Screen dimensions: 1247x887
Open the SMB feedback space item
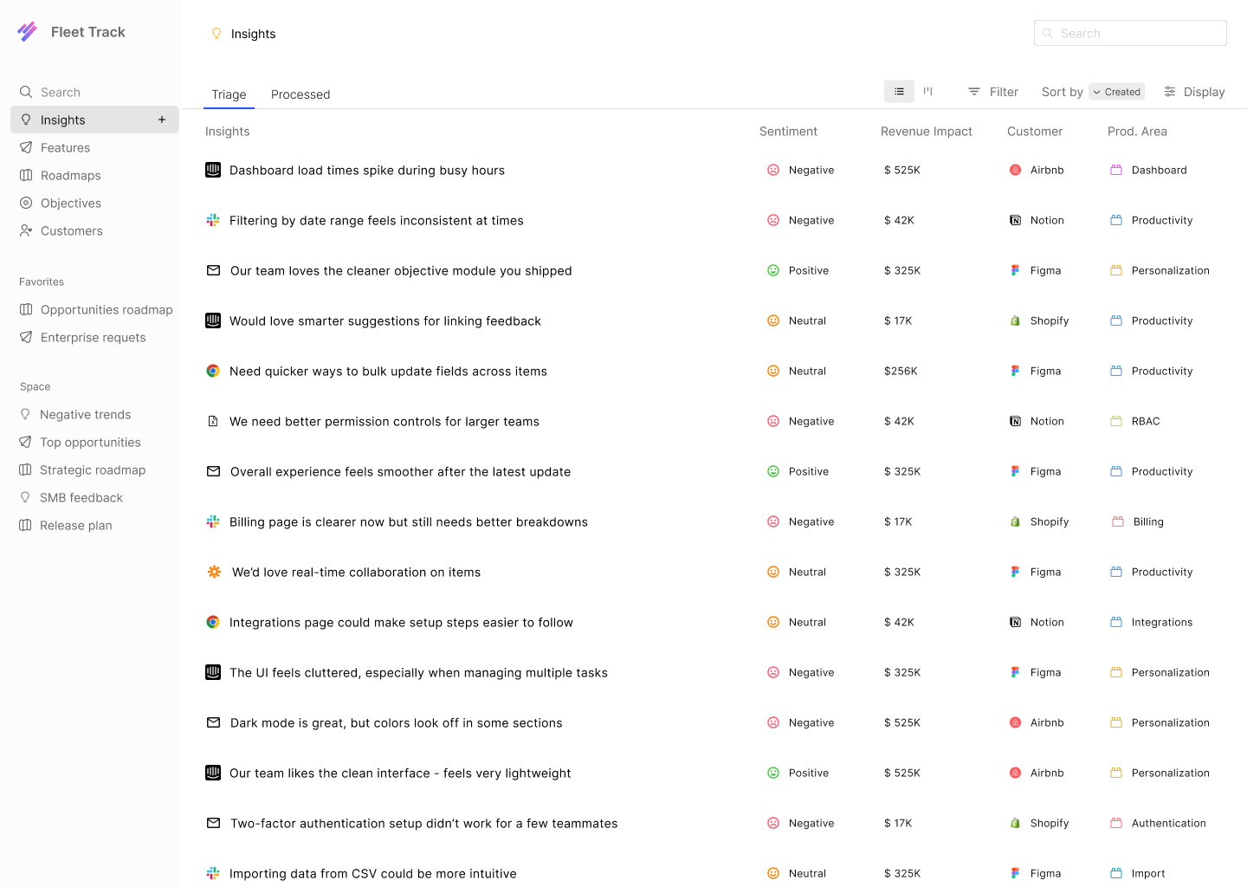81,497
